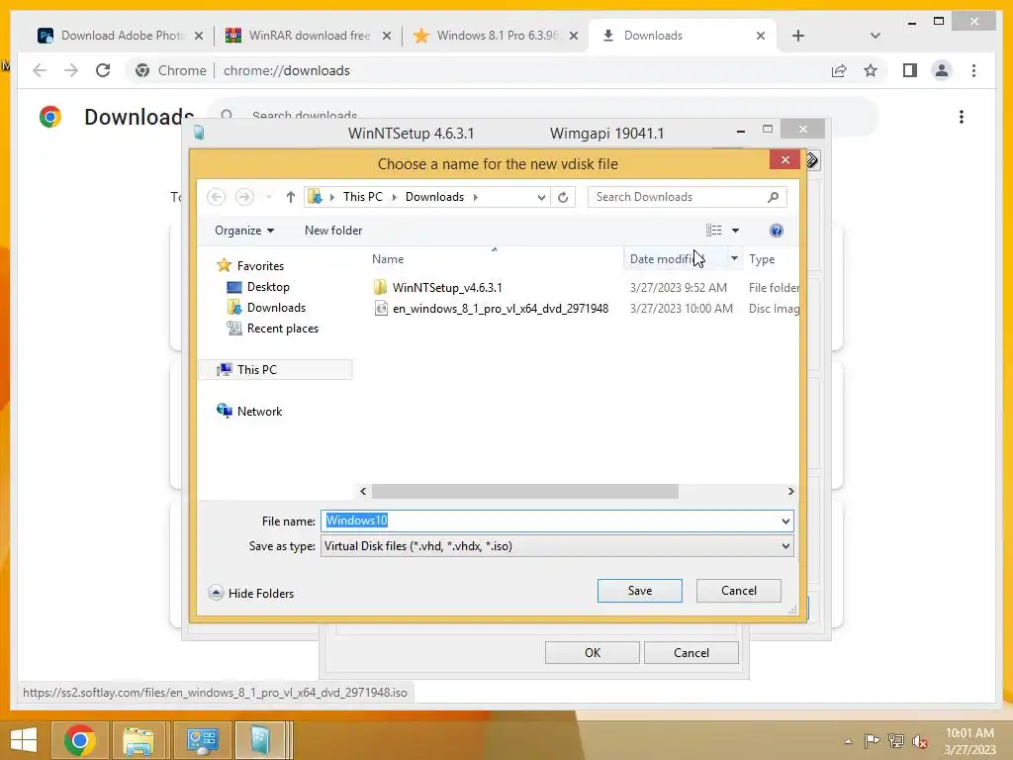Screen dimensions: 1013x760
Task: Reload the Chrome page
Action: pyautogui.click(x=103, y=70)
